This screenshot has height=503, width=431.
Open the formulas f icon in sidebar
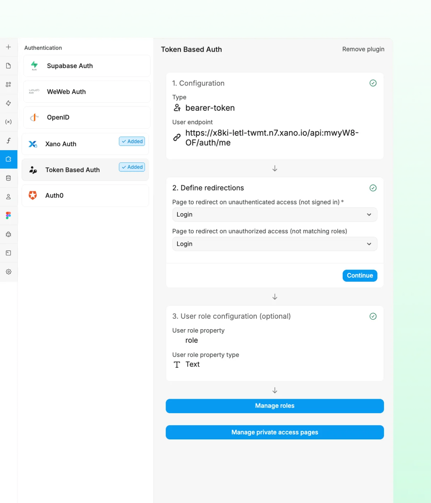point(8,140)
